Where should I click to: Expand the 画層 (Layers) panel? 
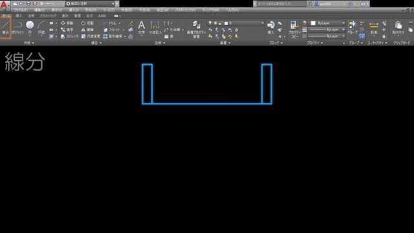click(225, 43)
